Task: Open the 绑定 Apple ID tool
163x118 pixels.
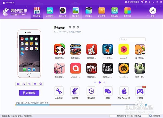Action: pos(124,91)
